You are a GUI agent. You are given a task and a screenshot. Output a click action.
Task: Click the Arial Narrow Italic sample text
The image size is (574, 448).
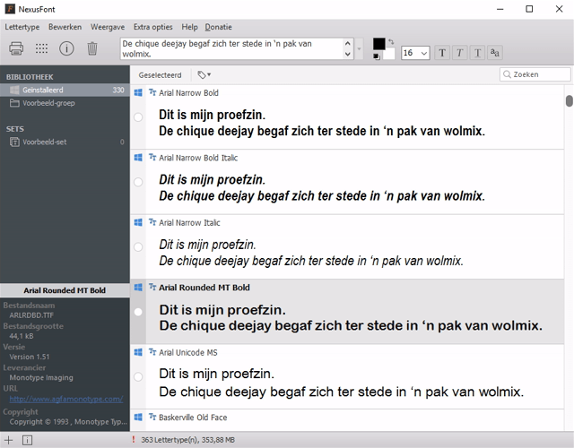[x=311, y=253]
